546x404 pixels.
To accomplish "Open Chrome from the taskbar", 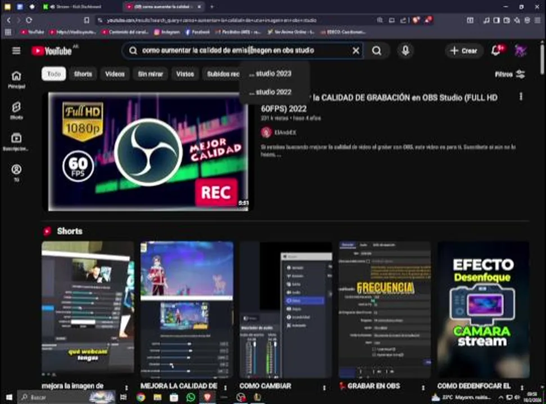I will [140, 397].
